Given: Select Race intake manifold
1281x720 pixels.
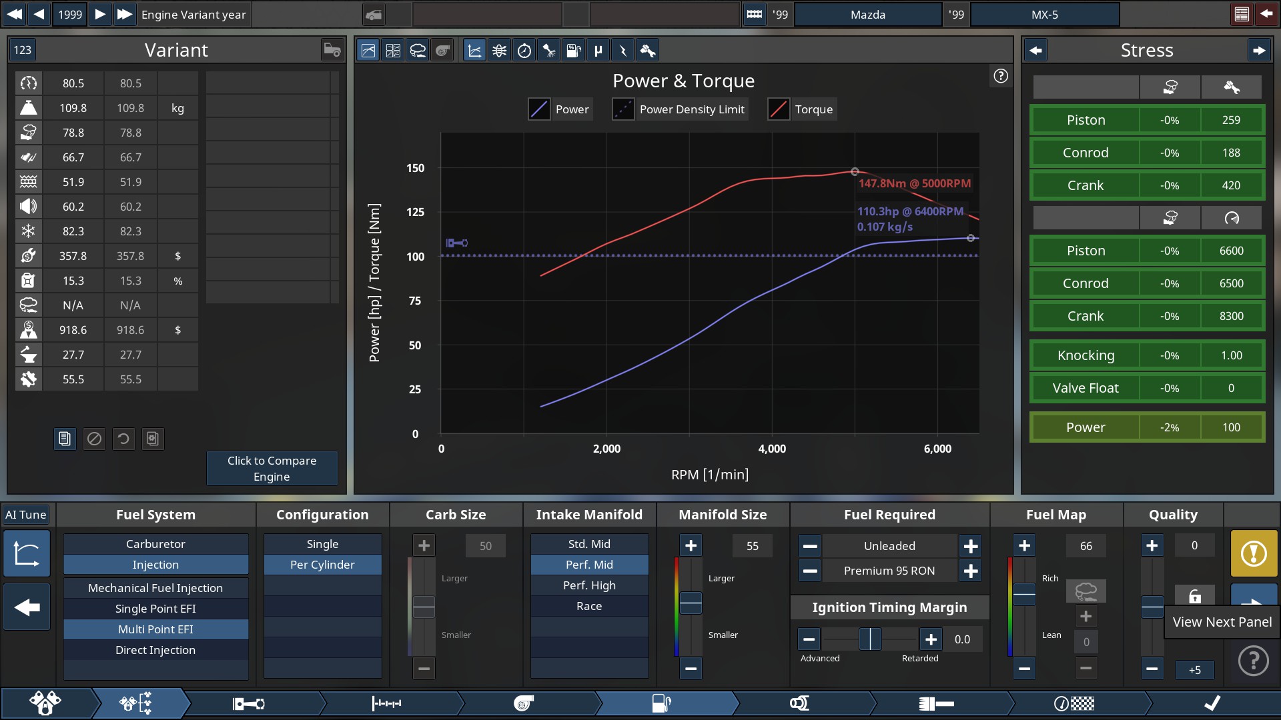Looking at the screenshot, I should point(589,606).
